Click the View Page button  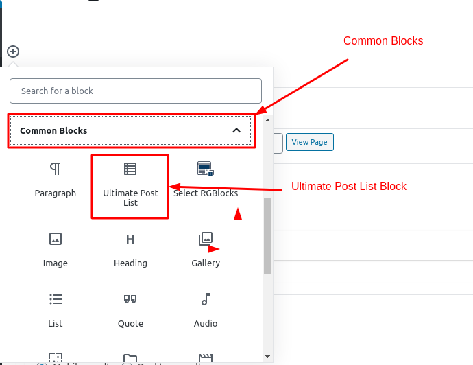[x=309, y=142]
